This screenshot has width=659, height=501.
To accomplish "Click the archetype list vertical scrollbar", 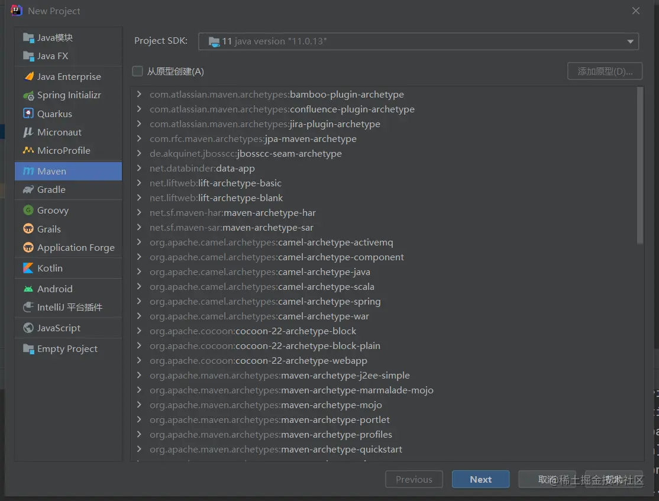I will [x=639, y=166].
